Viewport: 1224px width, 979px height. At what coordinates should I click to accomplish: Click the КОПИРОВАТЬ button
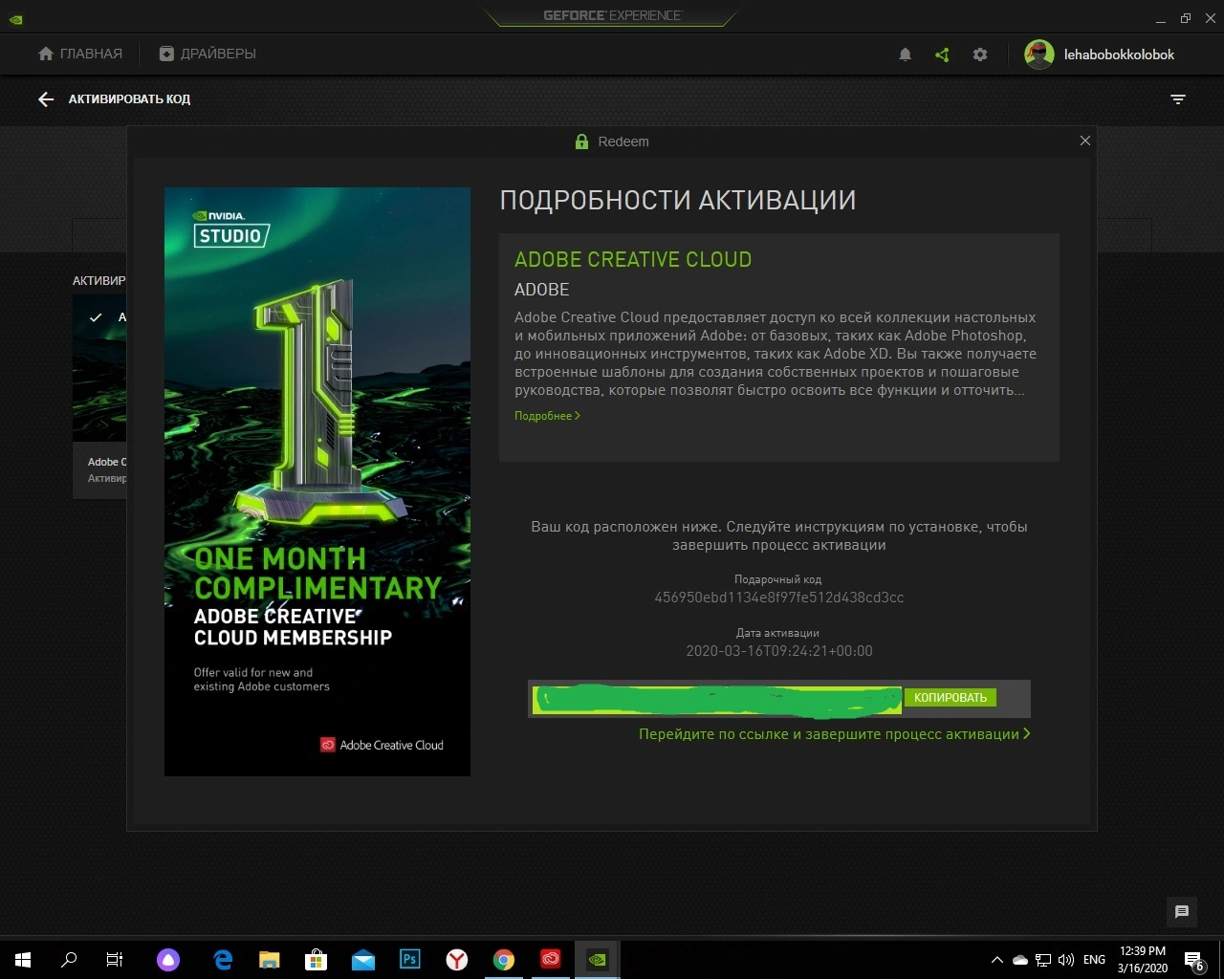(x=951, y=698)
